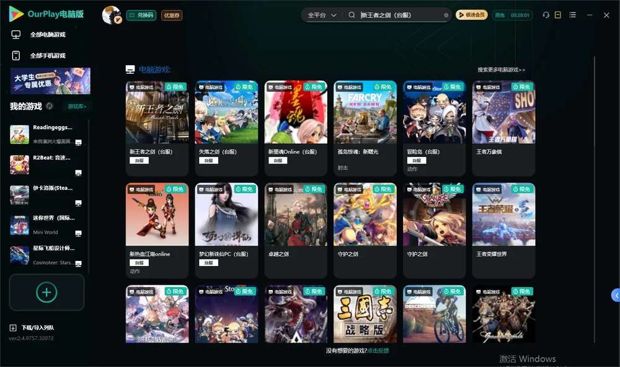Image resolution: width=620 pixels, height=367 pixels.
Task: Open the 冒险岛（台服） game card
Action: pyautogui.click(x=435, y=128)
